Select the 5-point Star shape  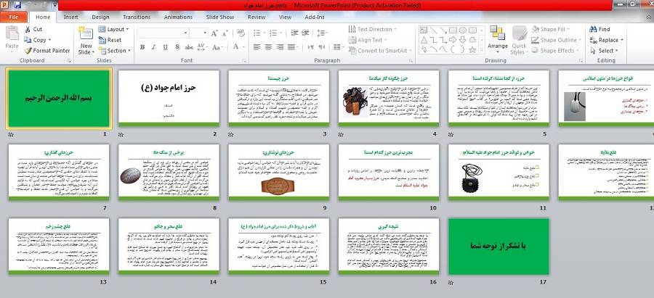click(472, 49)
